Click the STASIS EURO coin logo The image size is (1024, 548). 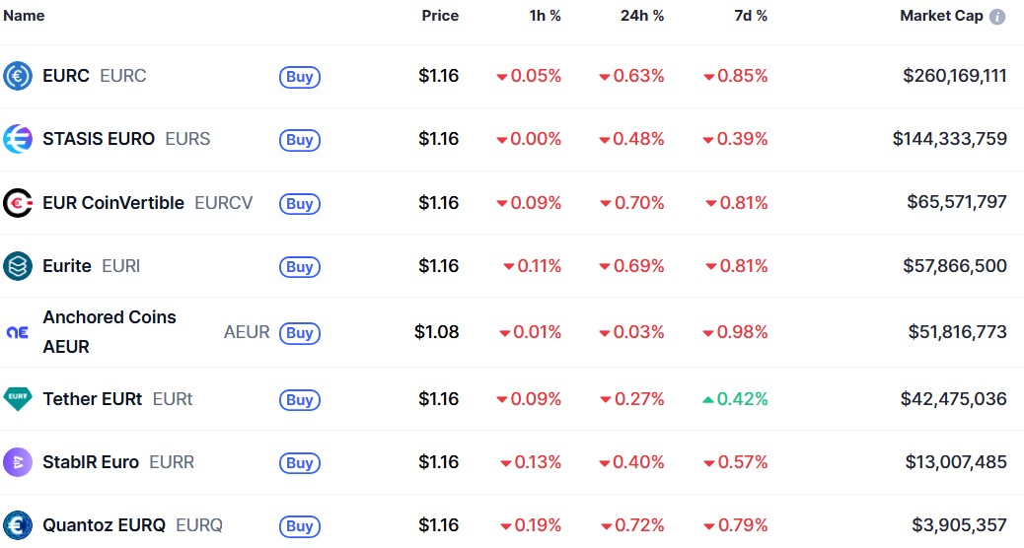18,139
